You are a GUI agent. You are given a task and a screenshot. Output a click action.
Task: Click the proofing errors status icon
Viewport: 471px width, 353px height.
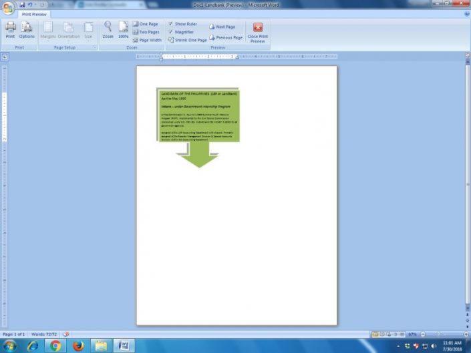tap(66, 334)
